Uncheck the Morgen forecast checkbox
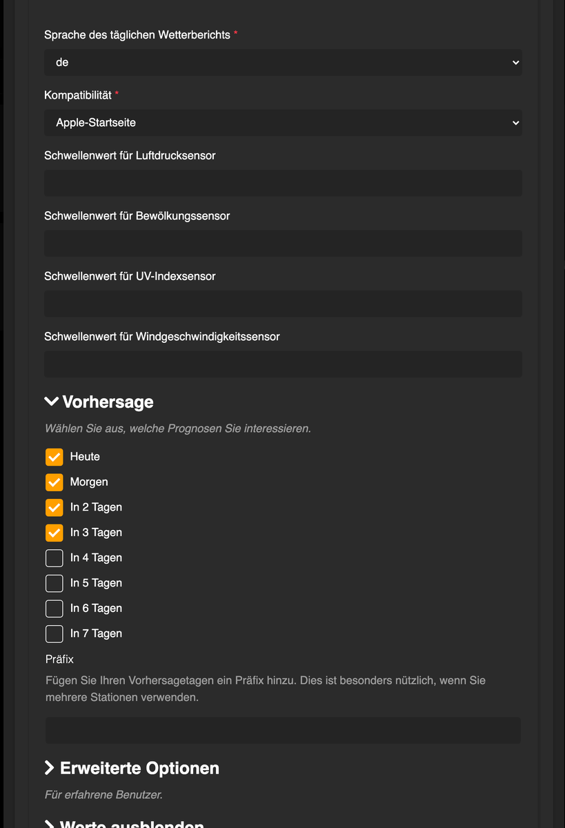Viewport: 565px width, 828px height. pyautogui.click(x=54, y=482)
